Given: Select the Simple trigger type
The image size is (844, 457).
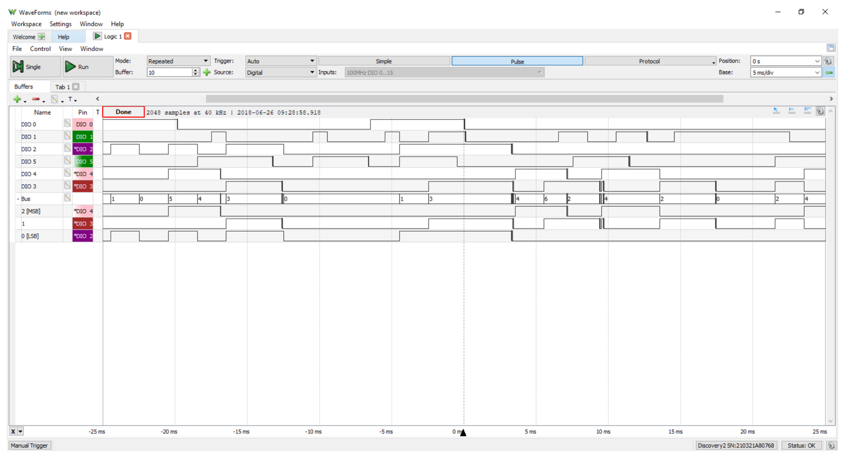Looking at the screenshot, I should [383, 61].
